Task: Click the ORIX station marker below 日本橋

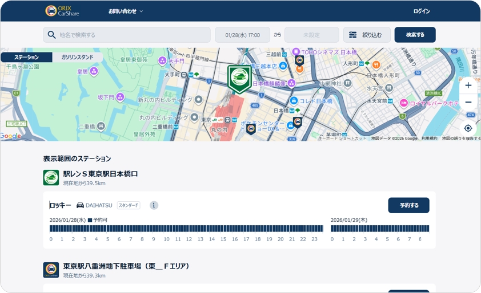Action: click(297, 122)
